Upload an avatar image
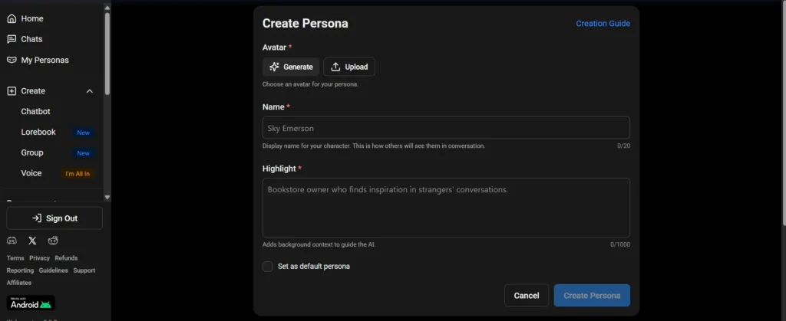This screenshot has width=786, height=321. click(349, 67)
